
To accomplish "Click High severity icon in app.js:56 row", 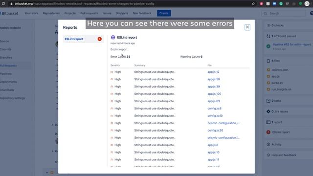I will (x=112, y=79).
